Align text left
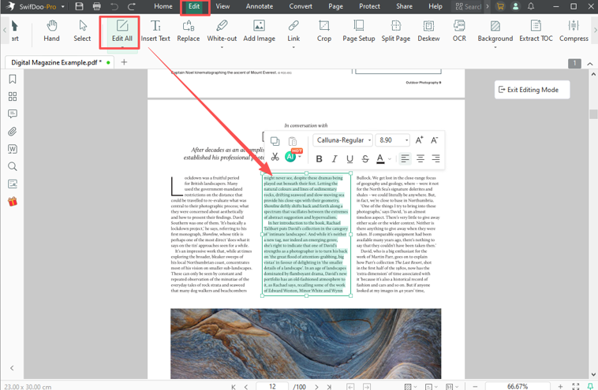The height and width of the screenshot is (390, 598). point(405,158)
